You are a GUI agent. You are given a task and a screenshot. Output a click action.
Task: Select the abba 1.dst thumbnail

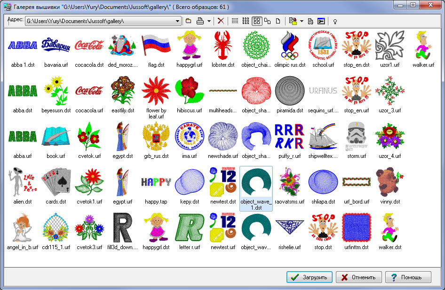pyautogui.click(x=23, y=46)
